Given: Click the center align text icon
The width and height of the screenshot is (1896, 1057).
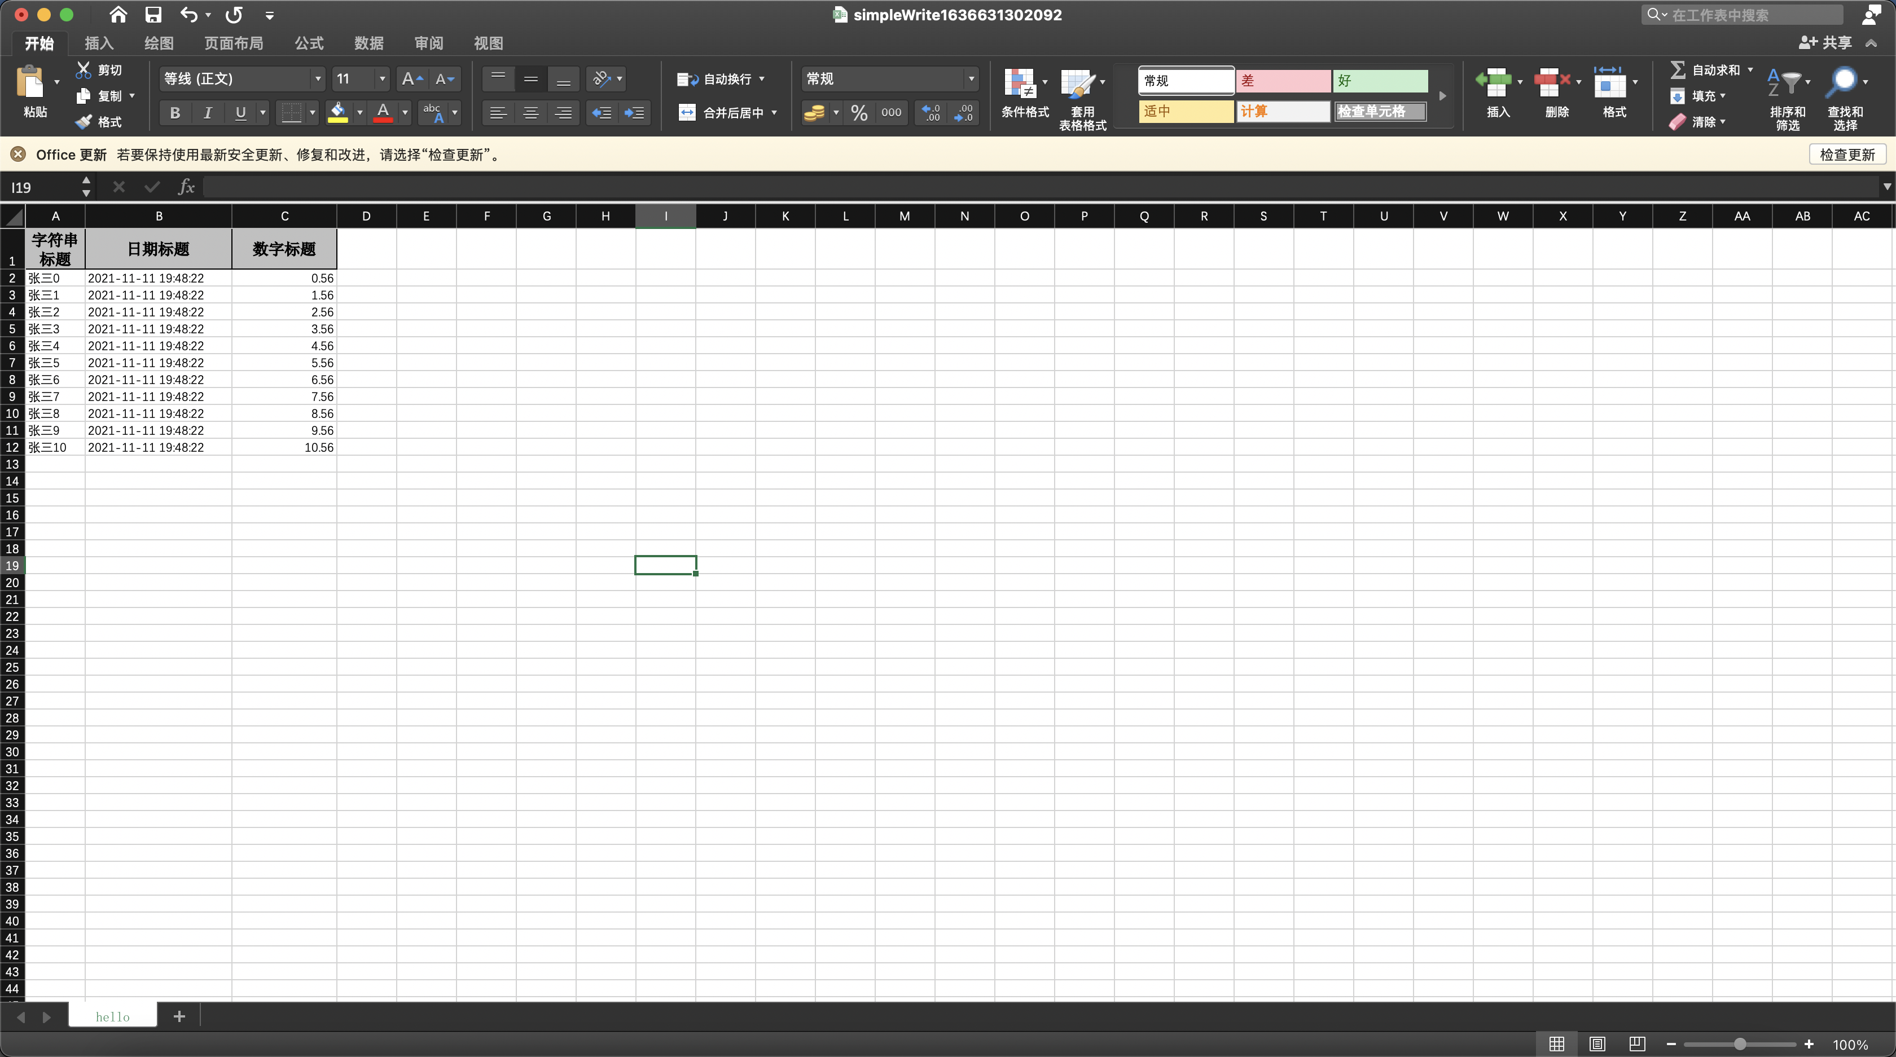Looking at the screenshot, I should click(530, 113).
